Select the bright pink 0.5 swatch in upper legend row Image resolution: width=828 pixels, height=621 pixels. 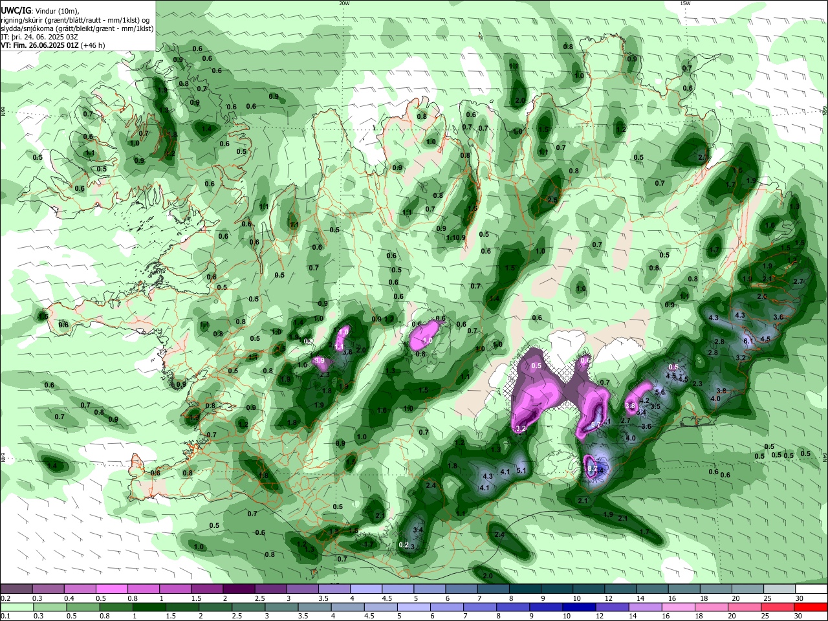[111, 589]
